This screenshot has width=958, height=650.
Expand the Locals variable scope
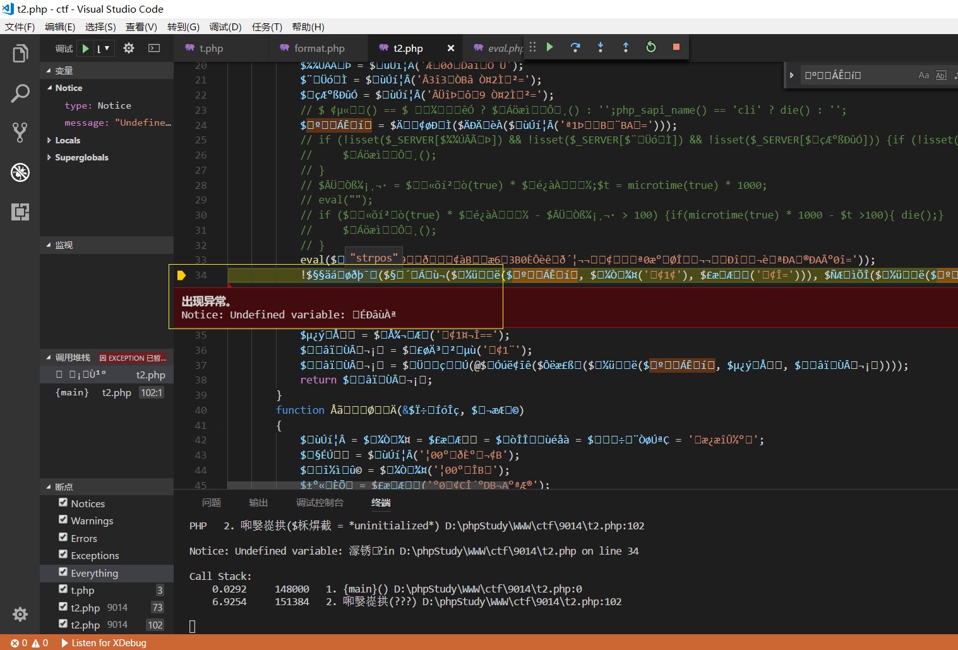[49, 140]
